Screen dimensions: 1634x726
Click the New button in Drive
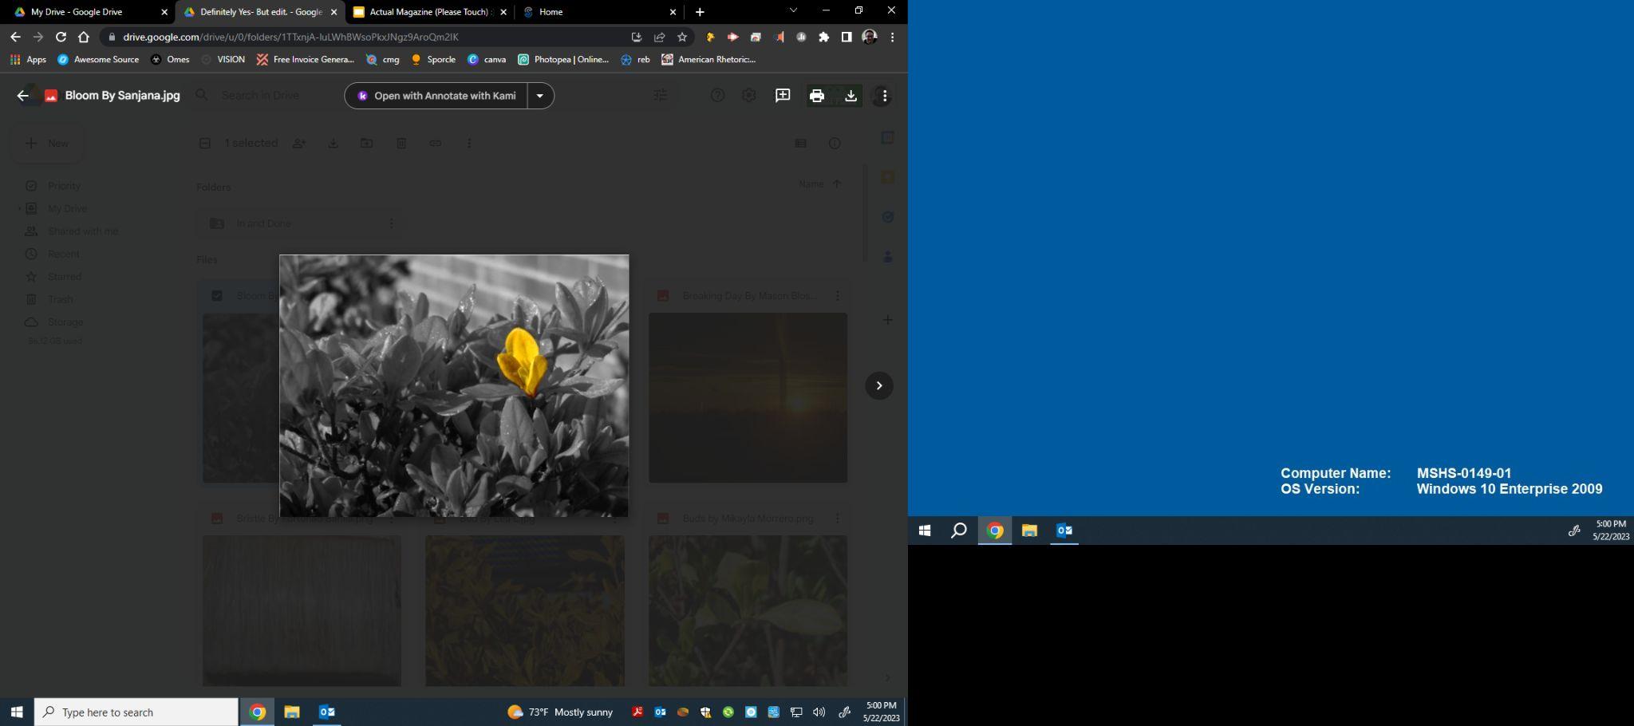pyautogui.click(x=47, y=144)
